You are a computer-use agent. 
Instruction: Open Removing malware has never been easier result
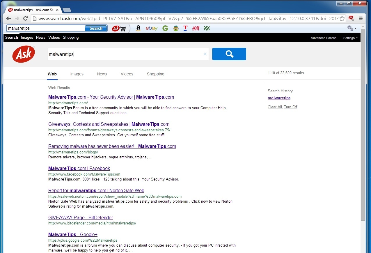[x=112, y=146]
